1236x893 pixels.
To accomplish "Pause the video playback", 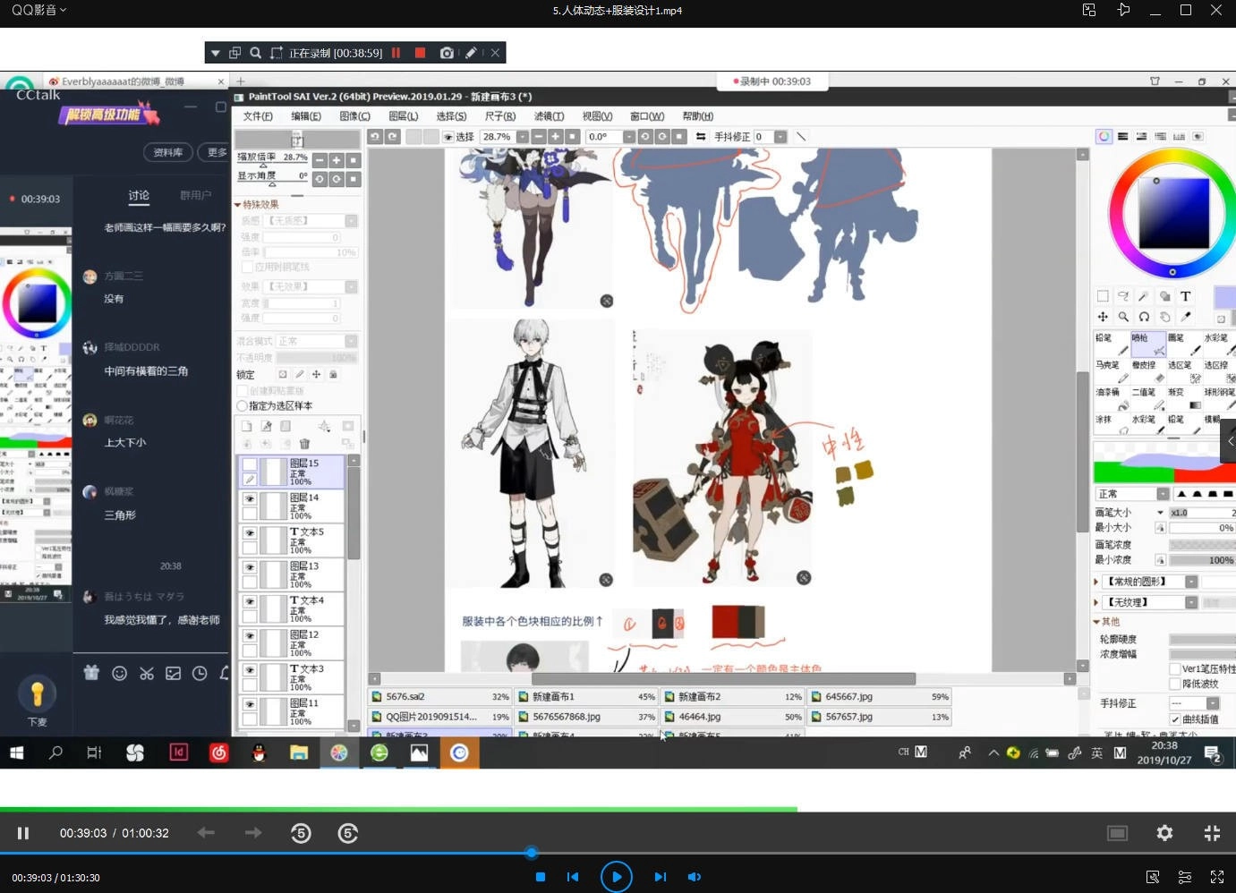I will [24, 833].
